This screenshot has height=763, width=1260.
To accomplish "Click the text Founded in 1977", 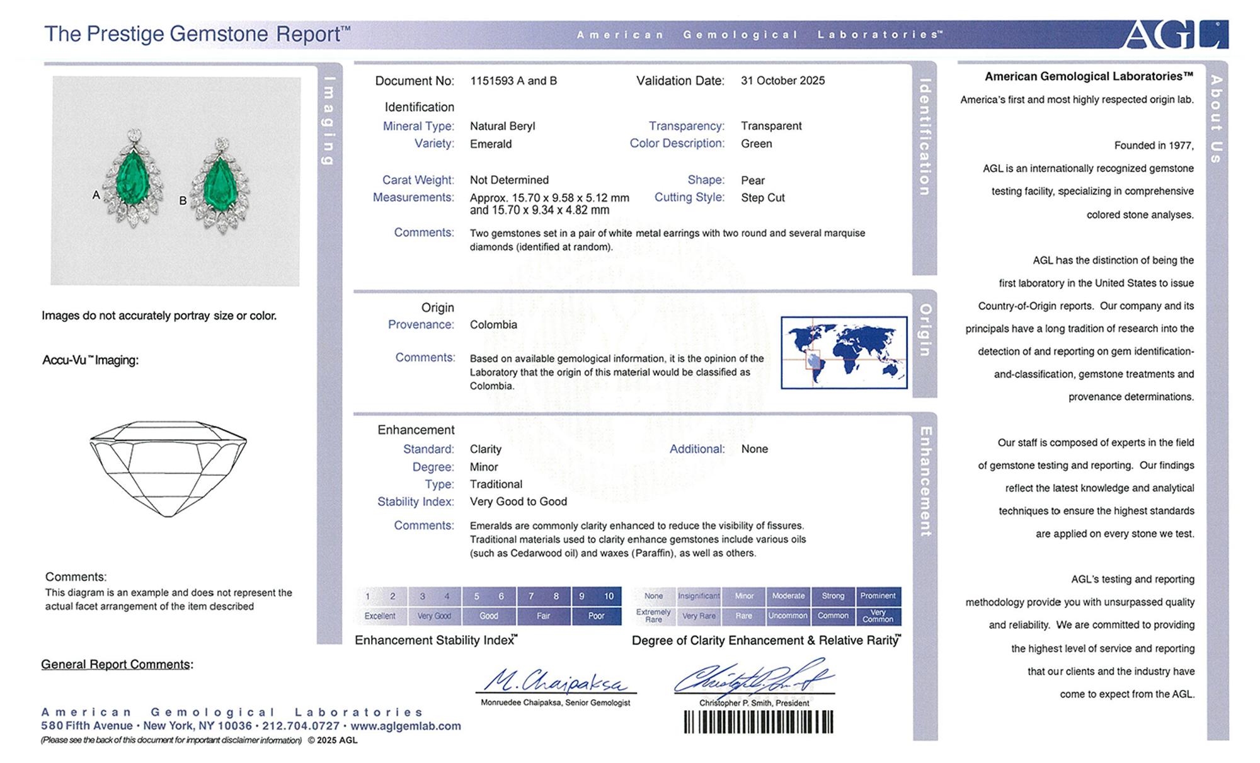I will coord(1154,146).
